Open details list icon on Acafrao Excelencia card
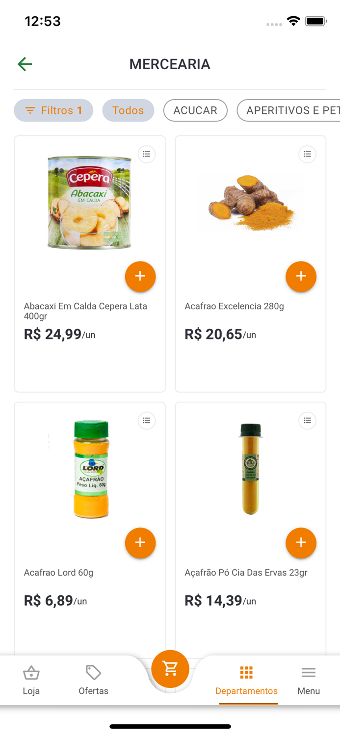 click(307, 154)
